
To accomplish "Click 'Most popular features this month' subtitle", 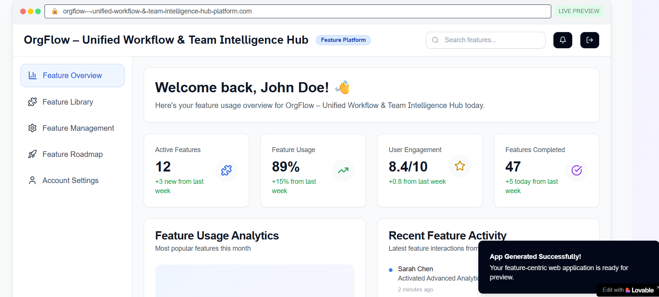I will [203, 248].
